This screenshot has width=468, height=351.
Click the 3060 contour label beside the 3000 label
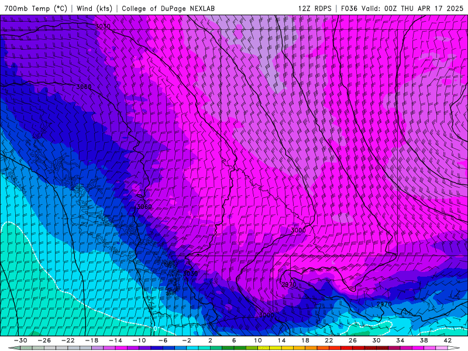click(144, 207)
